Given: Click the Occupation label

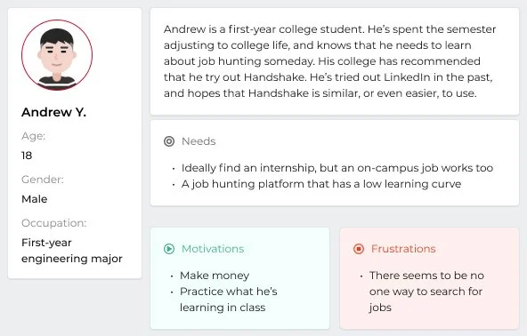Looking at the screenshot, I should pyautogui.click(x=53, y=223).
